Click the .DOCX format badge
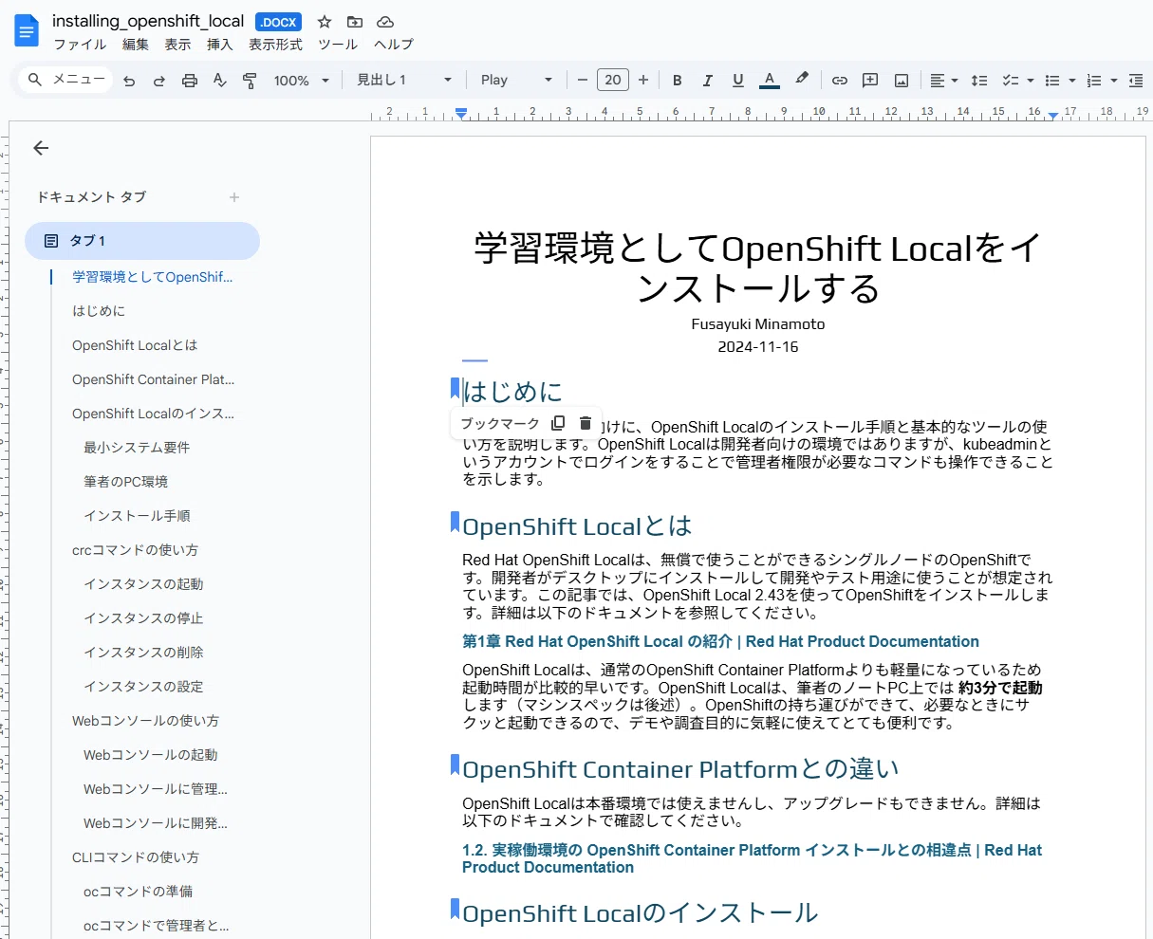This screenshot has width=1153, height=939. pos(278,22)
